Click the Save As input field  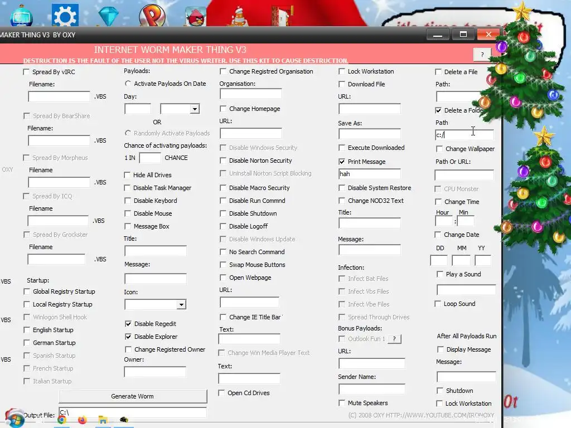pos(370,134)
